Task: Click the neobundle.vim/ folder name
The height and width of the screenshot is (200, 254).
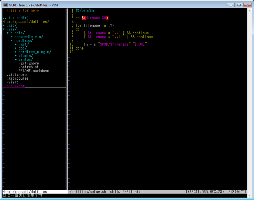Action: click(x=29, y=37)
